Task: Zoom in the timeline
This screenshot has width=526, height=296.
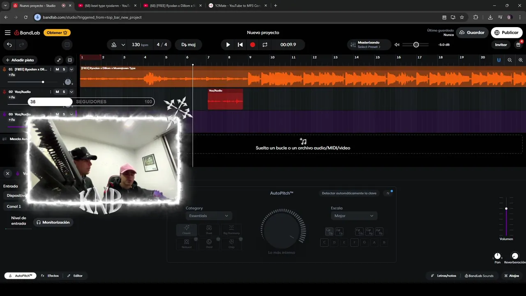Action: pyautogui.click(x=521, y=60)
